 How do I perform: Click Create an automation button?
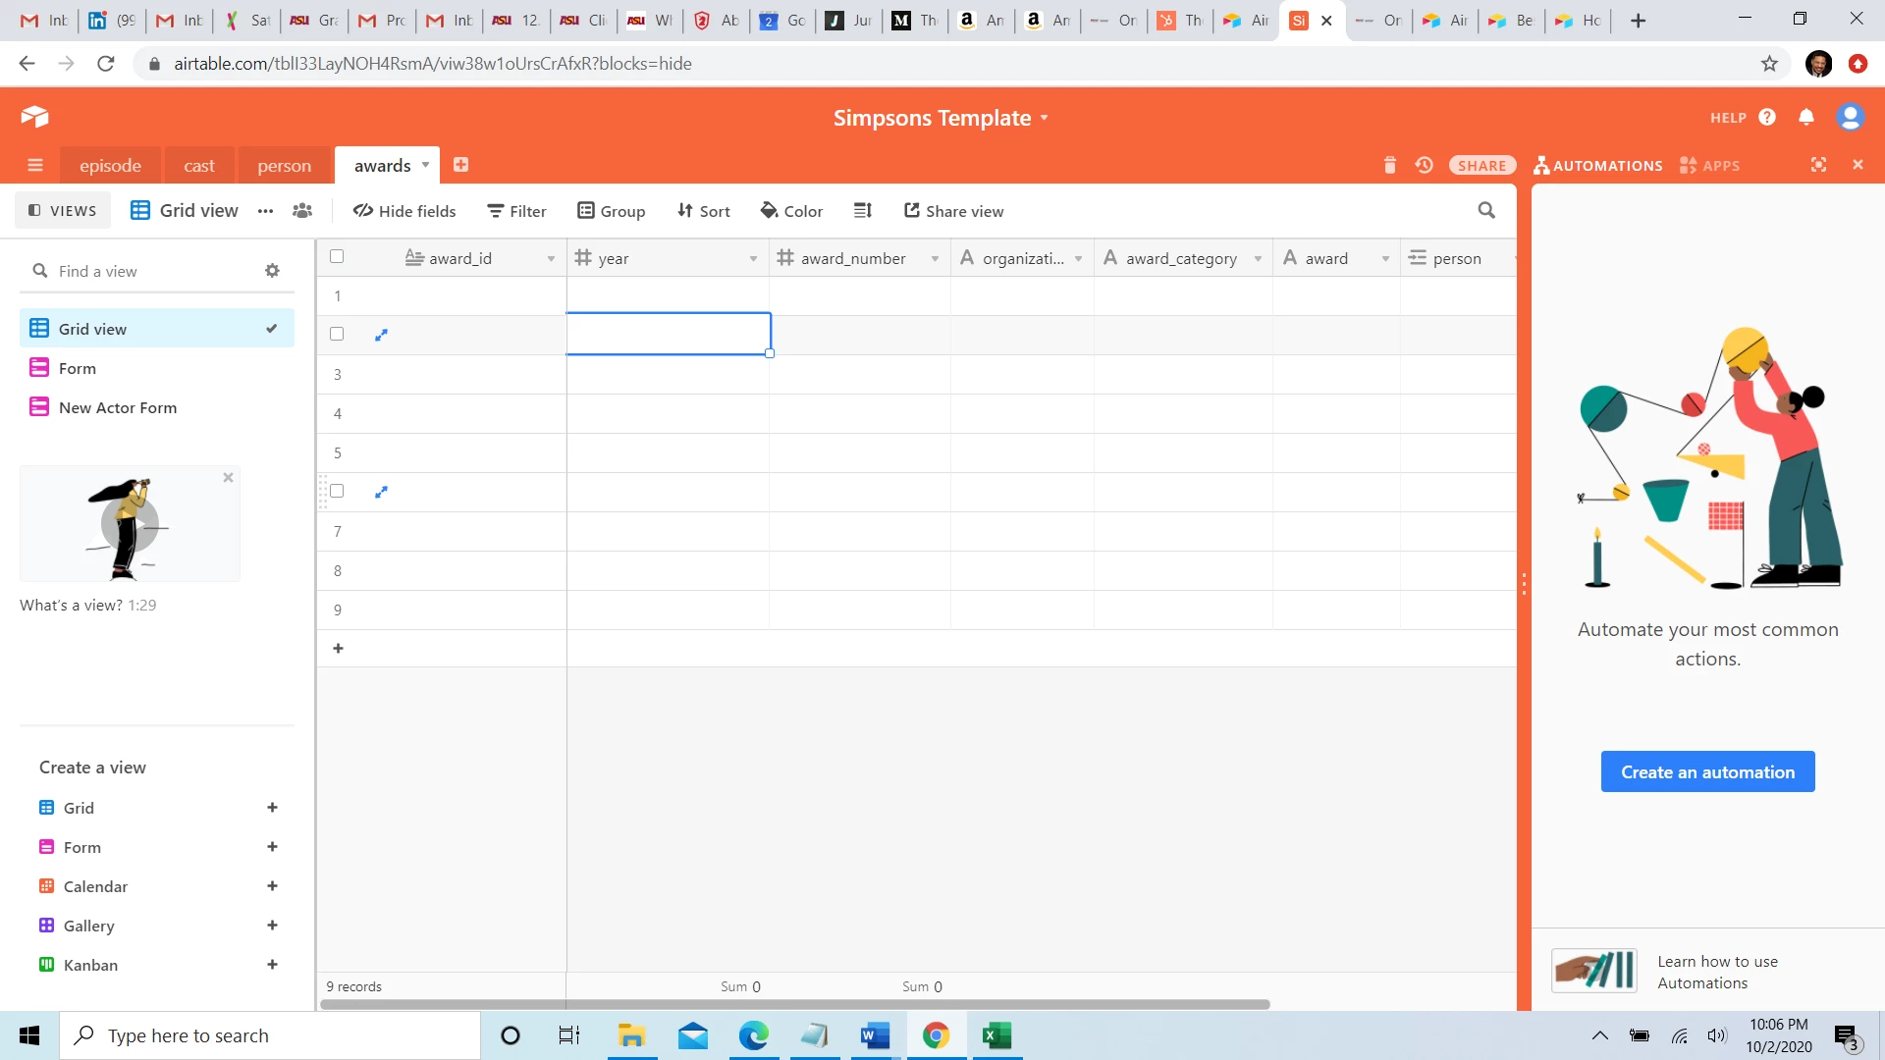[1707, 771]
